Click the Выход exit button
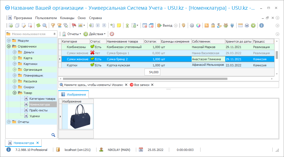Image resolution: width=284 pixels, height=157 pixels. pos(165,25)
